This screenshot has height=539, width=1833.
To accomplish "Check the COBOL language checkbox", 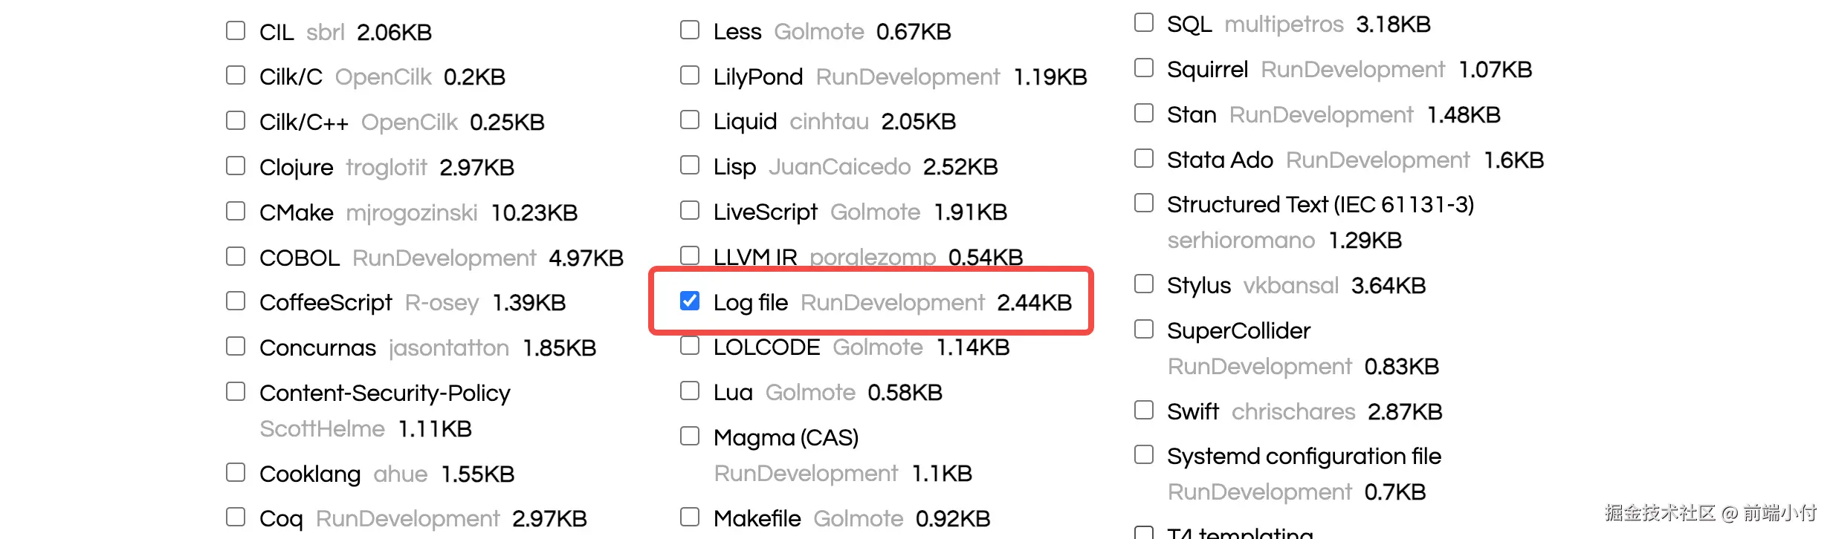I will [236, 257].
